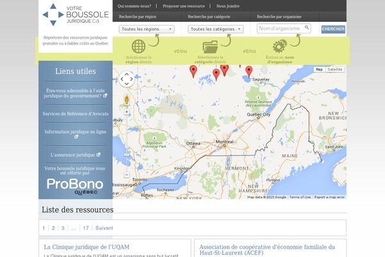The width and height of the screenshot is (385, 257).
Task: Open Proposer une ressource menu item
Action: (184, 6)
